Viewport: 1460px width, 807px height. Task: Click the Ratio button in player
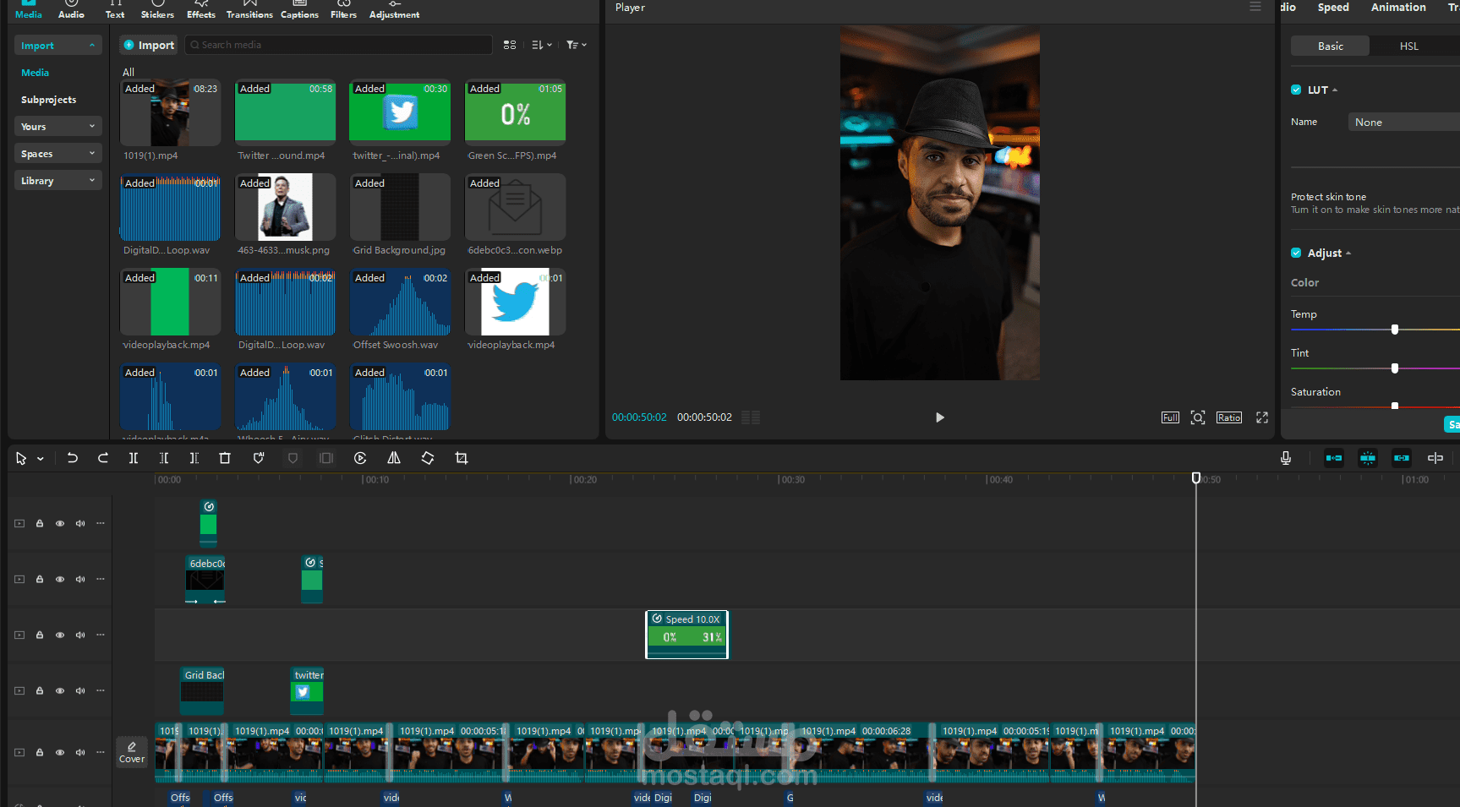(x=1229, y=417)
